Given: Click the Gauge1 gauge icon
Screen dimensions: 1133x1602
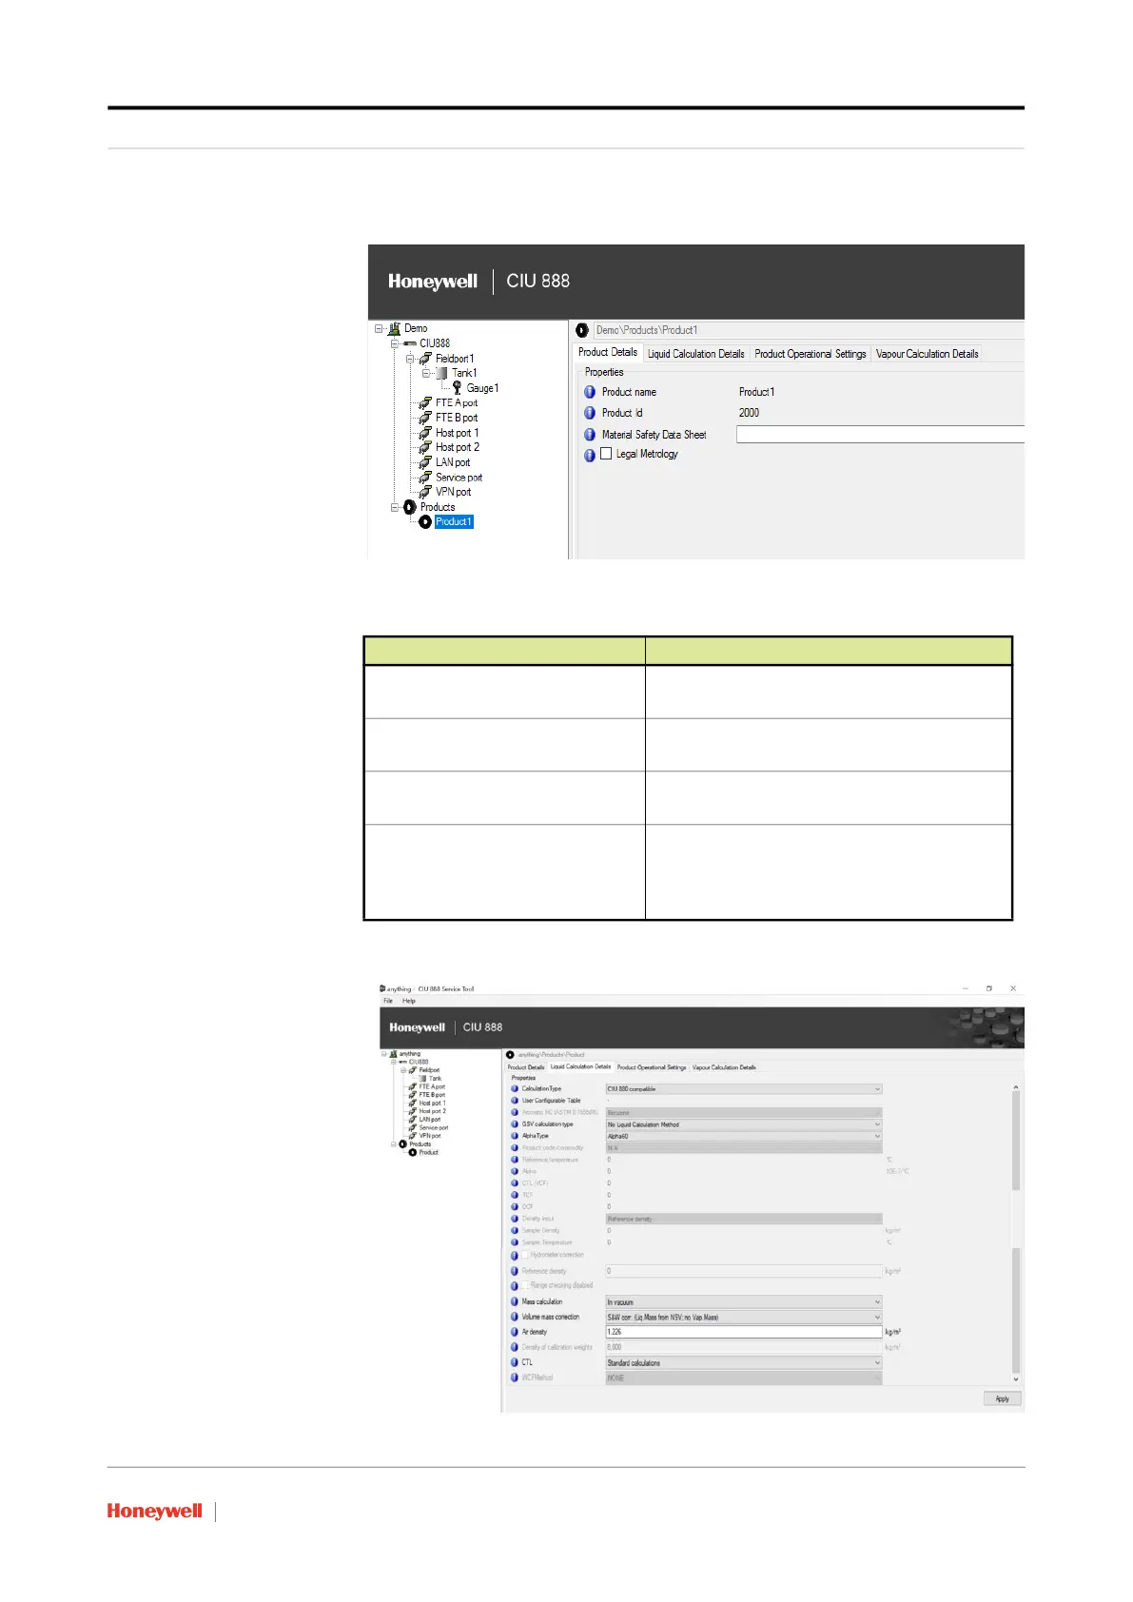Looking at the screenshot, I should [458, 388].
